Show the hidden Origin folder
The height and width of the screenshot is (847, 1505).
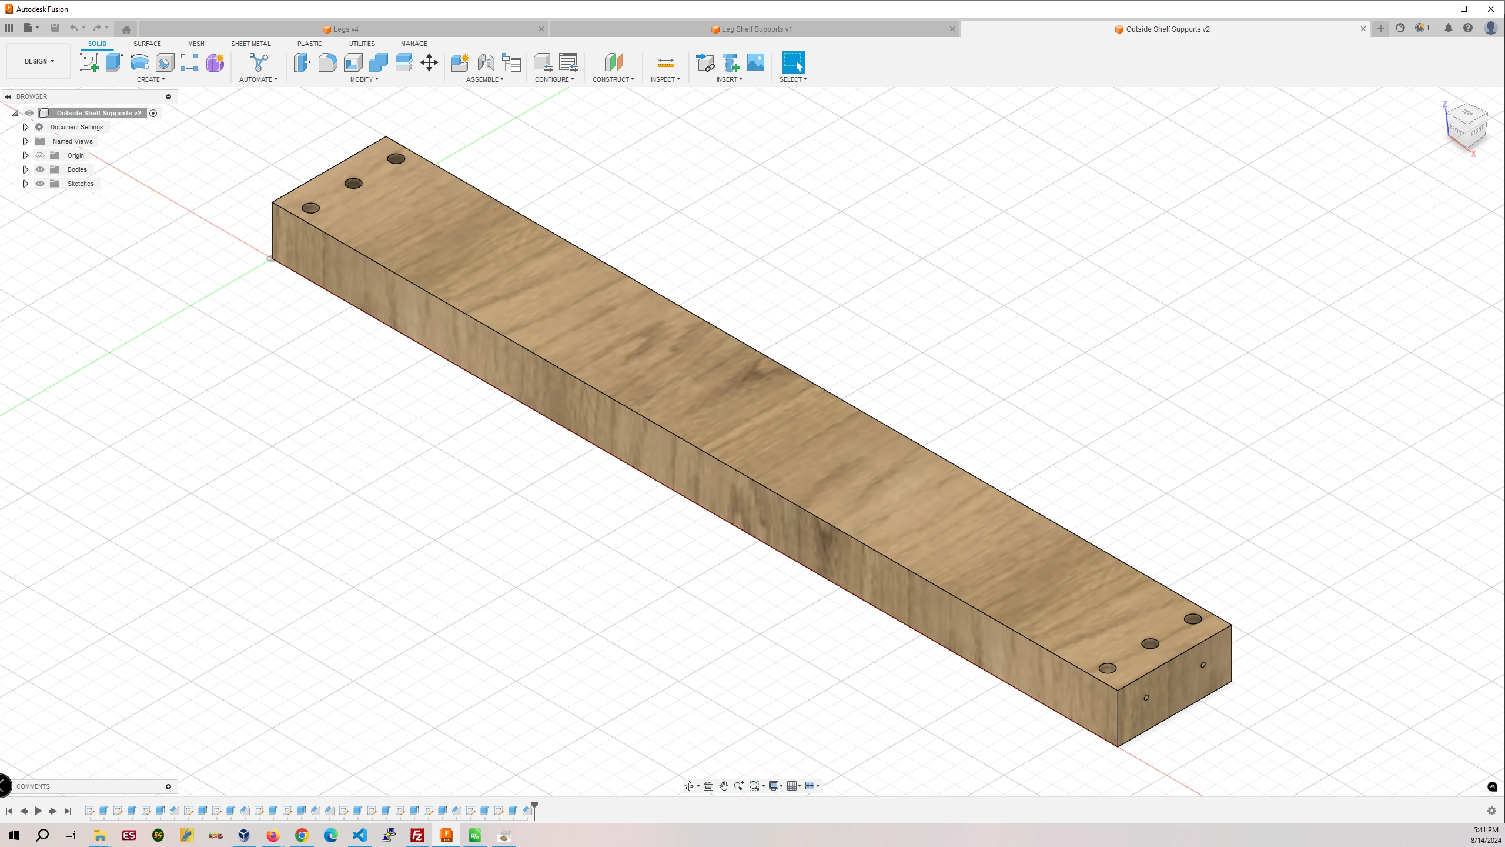pos(40,155)
